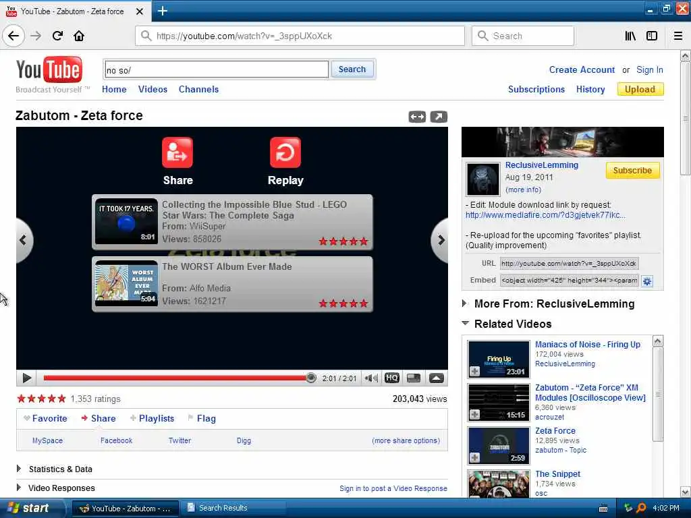Open History page
Image resolution: width=691 pixels, height=518 pixels.
[590, 90]
